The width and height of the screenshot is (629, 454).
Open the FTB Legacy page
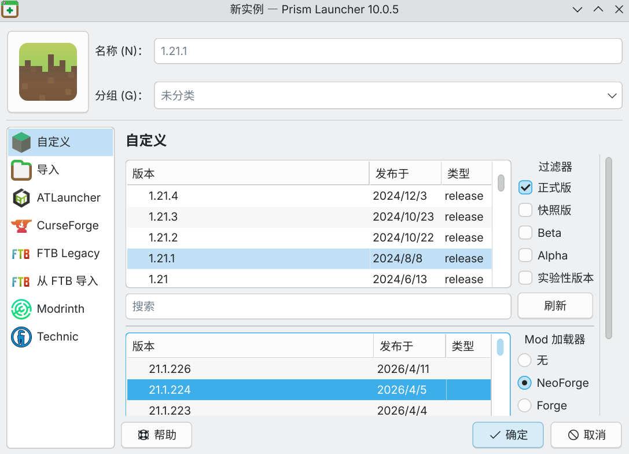click(x=61, y=254)
